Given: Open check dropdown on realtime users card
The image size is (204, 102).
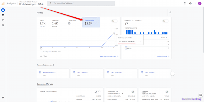Looking at the screenshot, I should point(165,21).
